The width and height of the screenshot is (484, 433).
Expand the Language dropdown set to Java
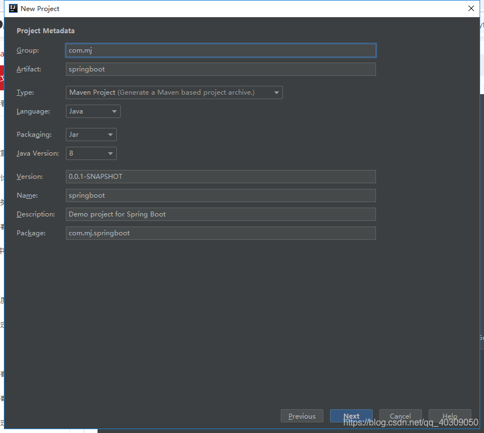(93, 111)
